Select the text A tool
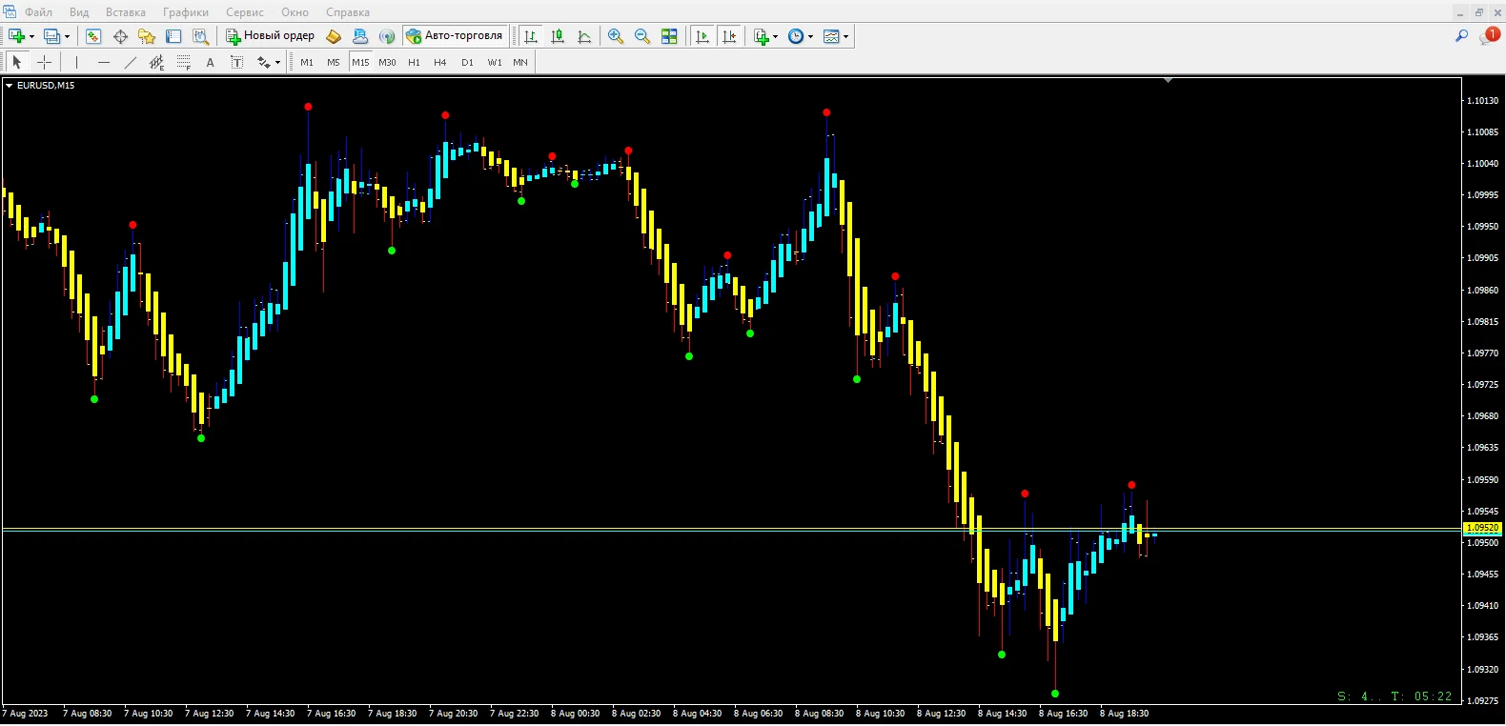 (x=211, y=62)
